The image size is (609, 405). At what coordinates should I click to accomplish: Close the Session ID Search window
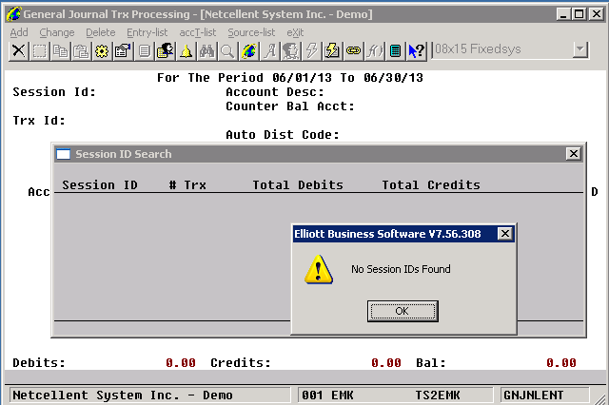pyautogui.click(x=573, y=154)
